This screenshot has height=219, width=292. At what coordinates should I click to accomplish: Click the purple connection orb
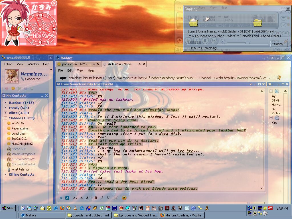26,88
